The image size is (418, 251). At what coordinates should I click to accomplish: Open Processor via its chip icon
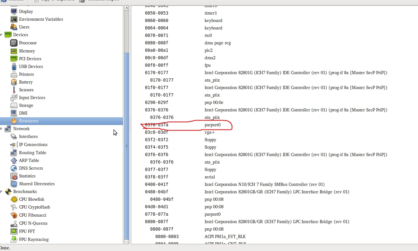click(x=14, y=43)
